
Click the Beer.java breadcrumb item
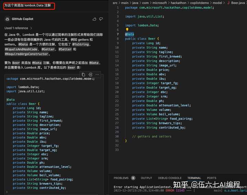click(238, 3)
